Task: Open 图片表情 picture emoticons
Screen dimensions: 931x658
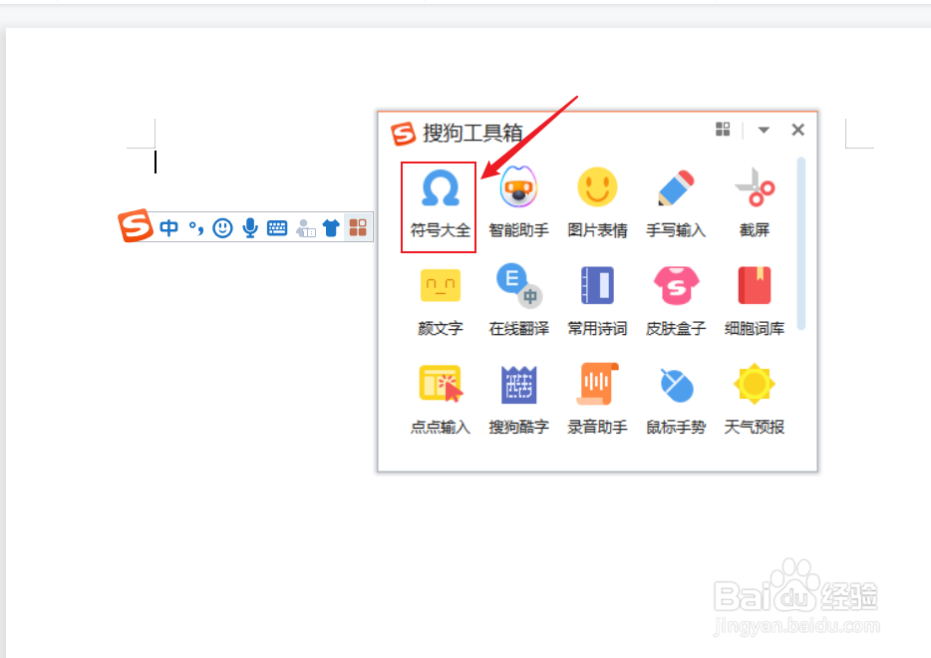Action: point(597,204)
